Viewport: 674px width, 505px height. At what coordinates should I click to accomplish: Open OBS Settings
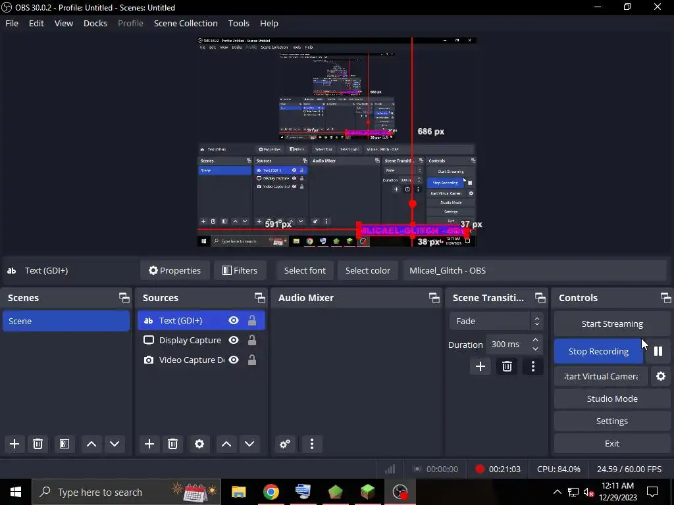coord(612,421)
